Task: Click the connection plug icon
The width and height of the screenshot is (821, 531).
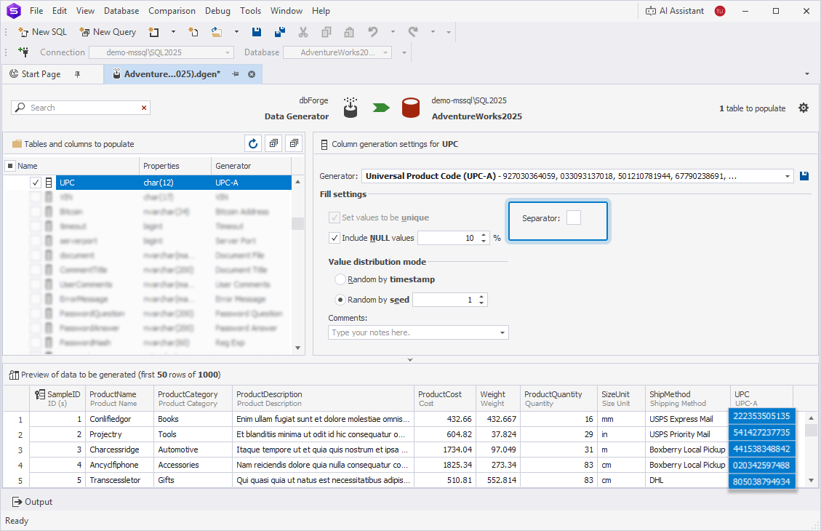Action: tap(23, 52)
